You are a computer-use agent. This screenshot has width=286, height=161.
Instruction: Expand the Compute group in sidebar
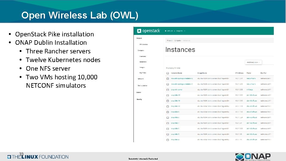tap(141, 50)
